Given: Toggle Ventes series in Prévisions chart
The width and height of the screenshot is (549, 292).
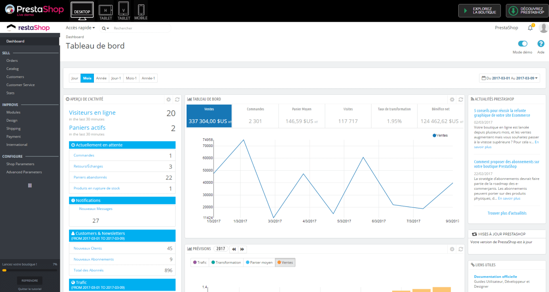Looking at the screenshot, I should (285, 262).
